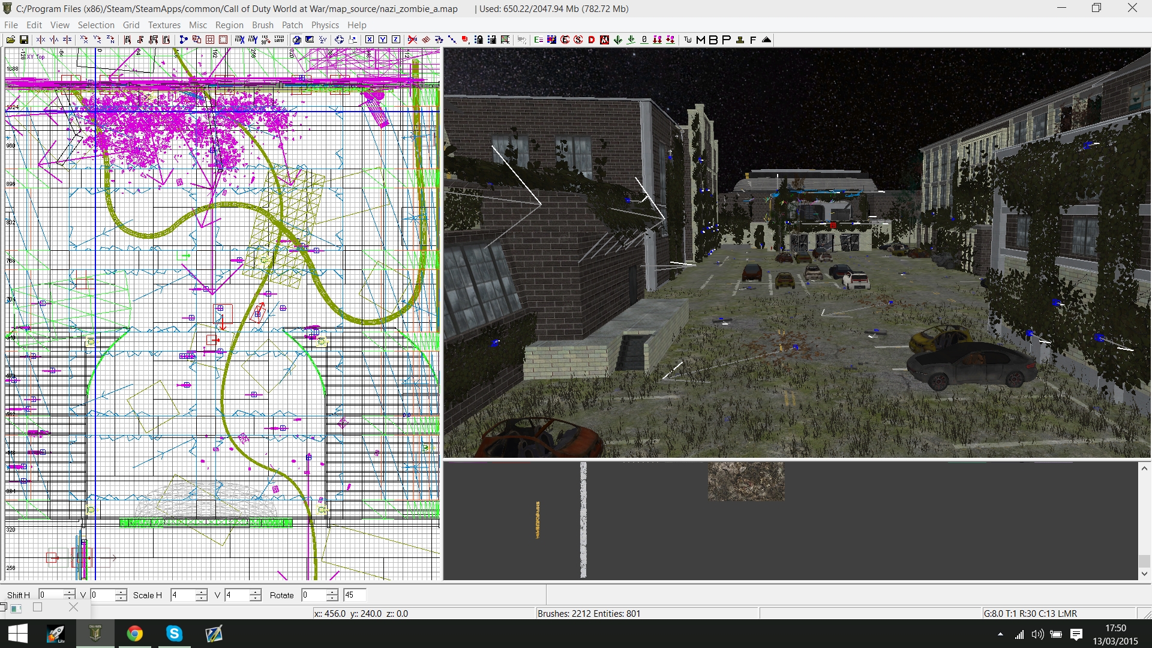Click the Save map floppy icon
Screen dimensions: 1152x648
(24, 40)
